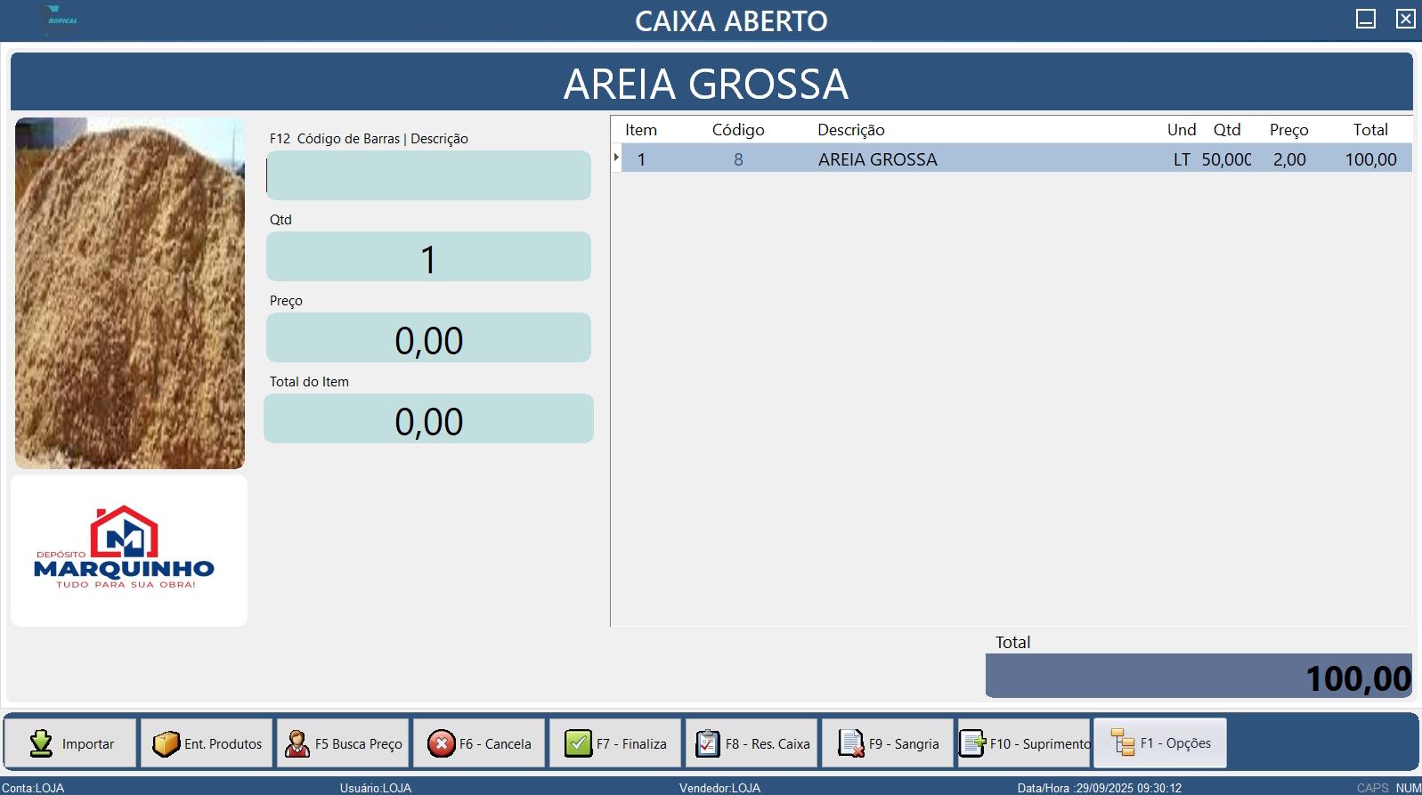The height and width of the screenshot is (795, 1422).
Task: Click the F5 Busca Preço person icon
Action: (x=297, y=743)
